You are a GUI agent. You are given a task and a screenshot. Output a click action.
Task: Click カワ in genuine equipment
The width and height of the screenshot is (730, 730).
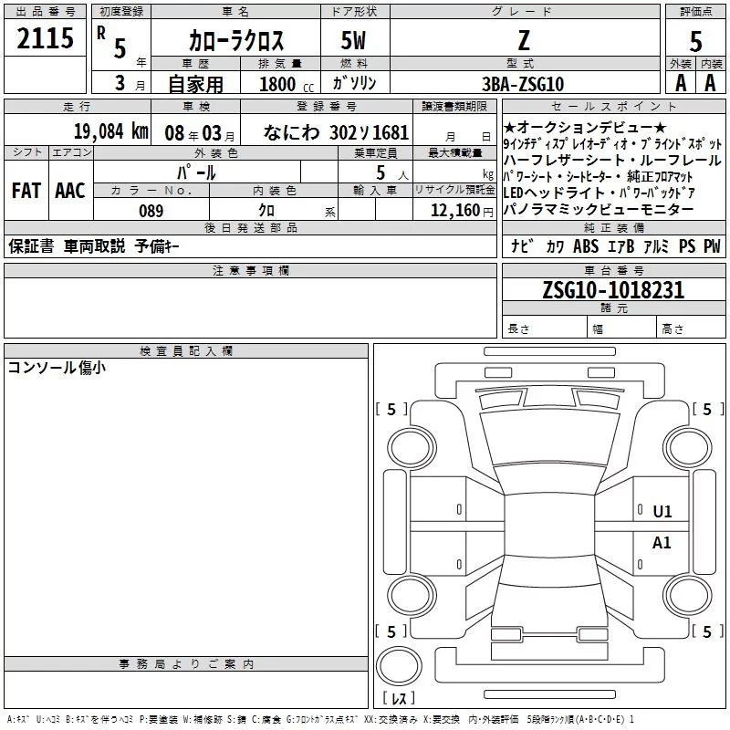[555, 246]
